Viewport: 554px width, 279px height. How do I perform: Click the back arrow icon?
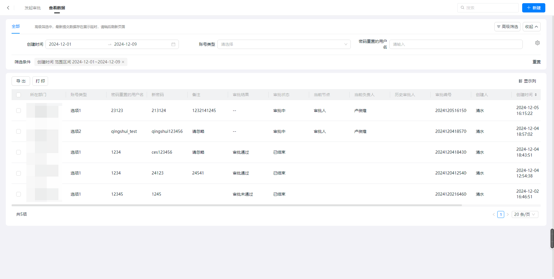coord(8,8)
